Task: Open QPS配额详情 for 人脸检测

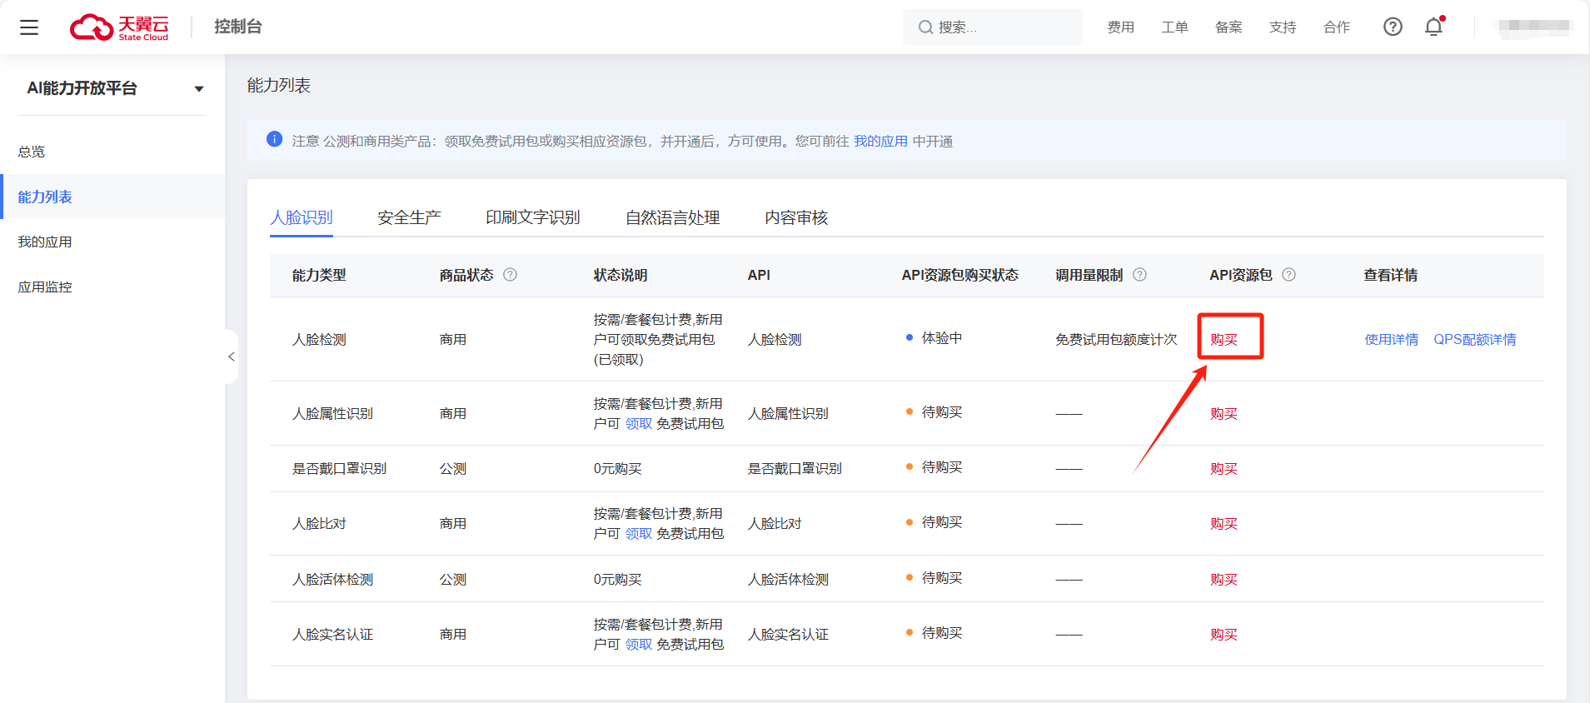Action: coord(1474,339)
